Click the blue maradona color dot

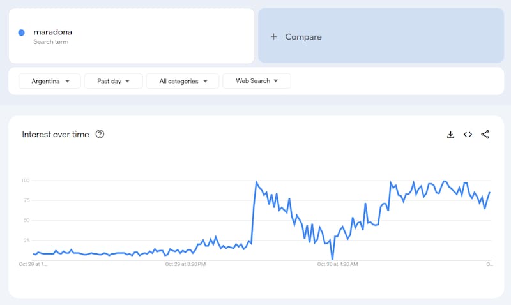point(22,33)
